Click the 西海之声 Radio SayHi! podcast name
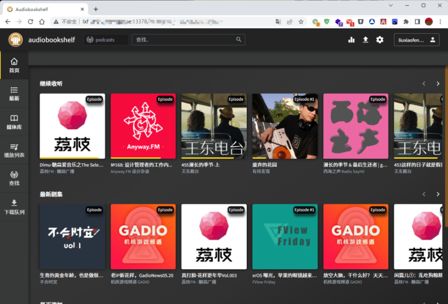Image resolution: width=448 pixels, height=304 pixels. 344,171
